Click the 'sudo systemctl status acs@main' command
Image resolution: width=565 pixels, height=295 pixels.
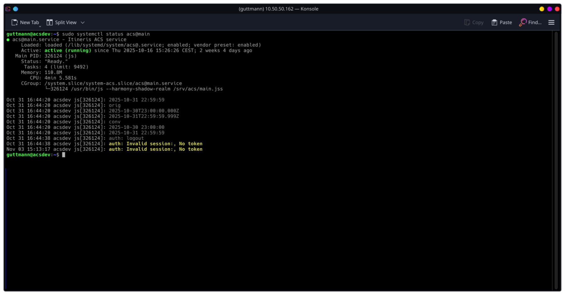click(106, 34)
